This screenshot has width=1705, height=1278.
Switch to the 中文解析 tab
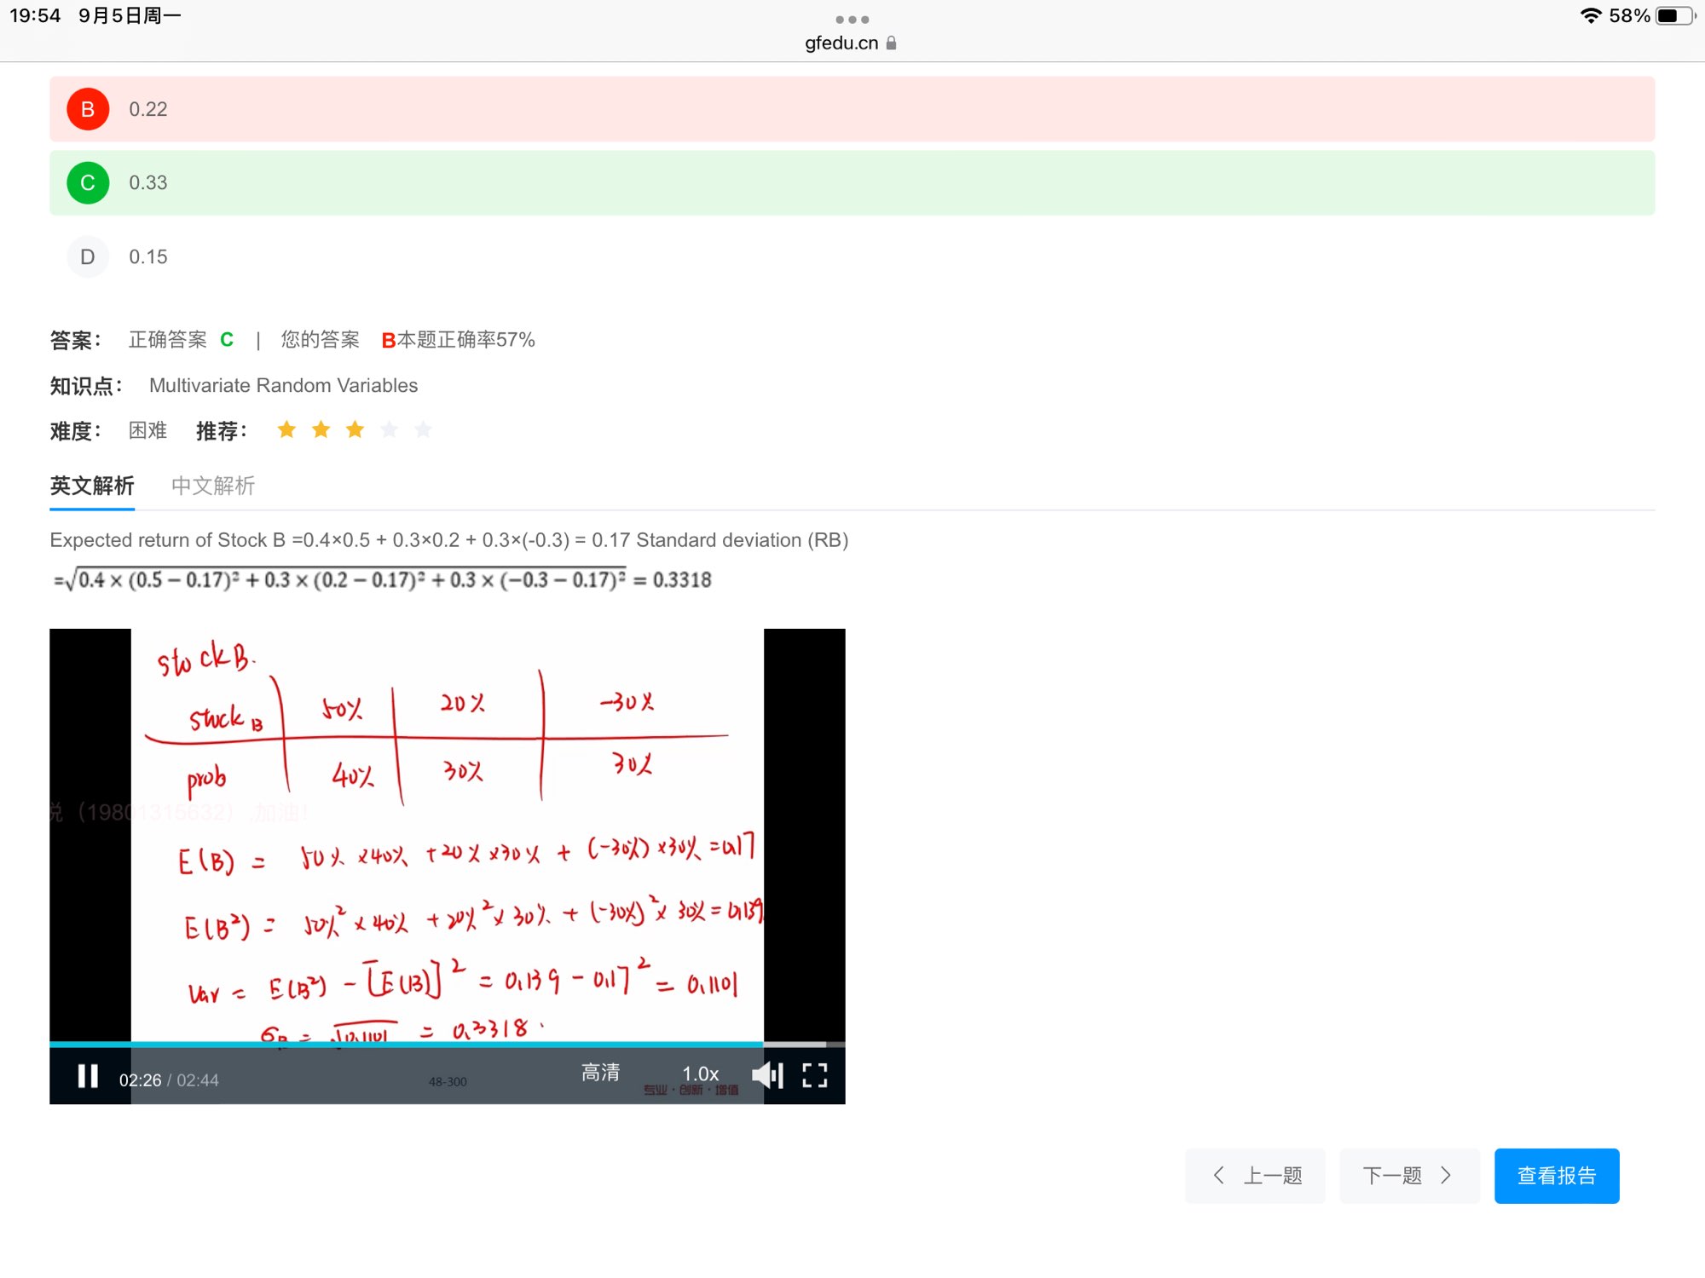(x=213, y=486)
